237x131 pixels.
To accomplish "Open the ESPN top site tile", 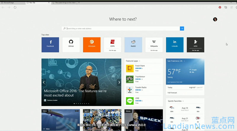I will [x=113, y=45].
